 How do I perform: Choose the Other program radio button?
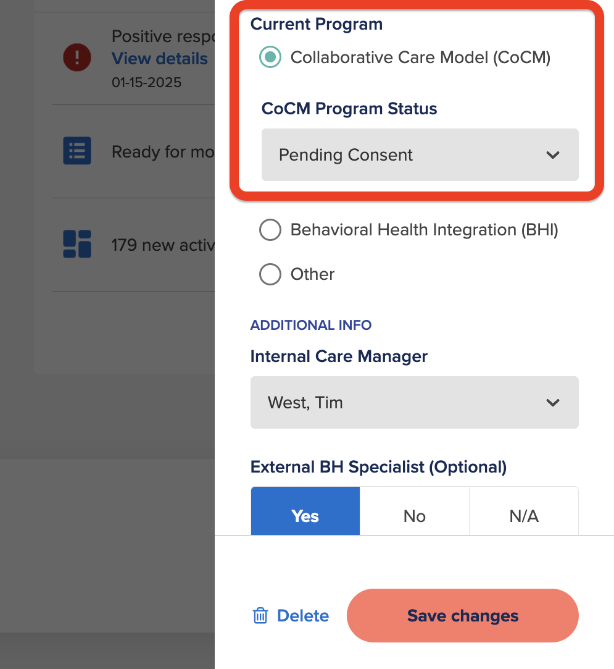[270, 274]
